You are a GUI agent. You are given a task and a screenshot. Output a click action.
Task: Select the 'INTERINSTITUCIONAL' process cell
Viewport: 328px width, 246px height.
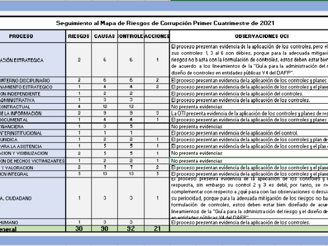tap(33, 133)
